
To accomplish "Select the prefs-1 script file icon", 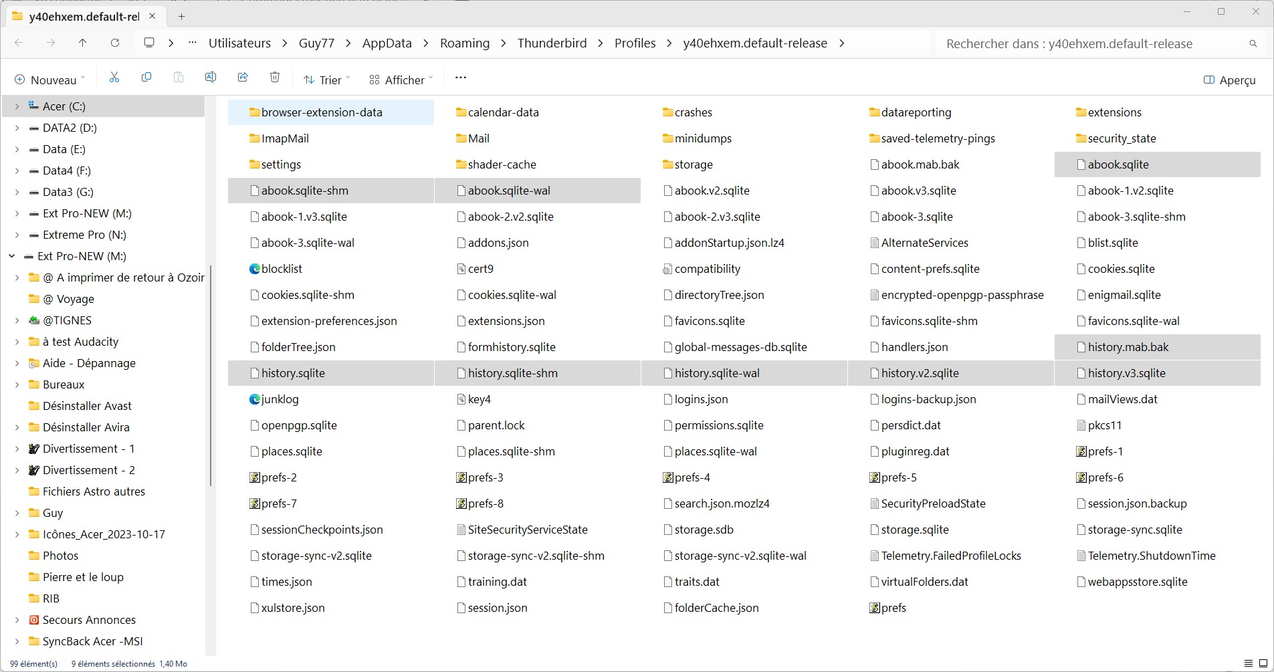I will pyautogui.click(x=1081, y=451).
